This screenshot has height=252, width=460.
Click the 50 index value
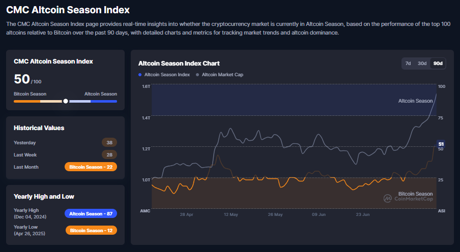coord(22,79)
